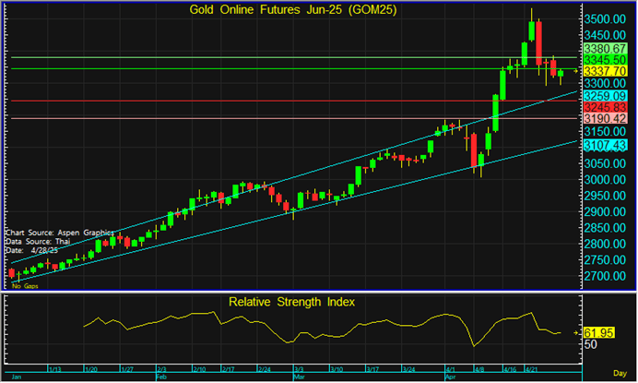The height and width of the screenshot is (383, 638).
Task: Click the Apr month marker on time axis
Action: tap(451, 377)
